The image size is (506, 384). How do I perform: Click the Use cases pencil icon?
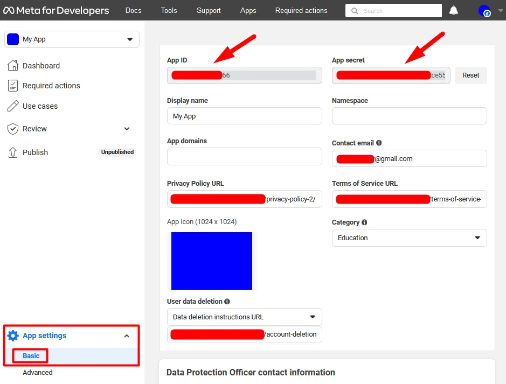tap(11, 106)
